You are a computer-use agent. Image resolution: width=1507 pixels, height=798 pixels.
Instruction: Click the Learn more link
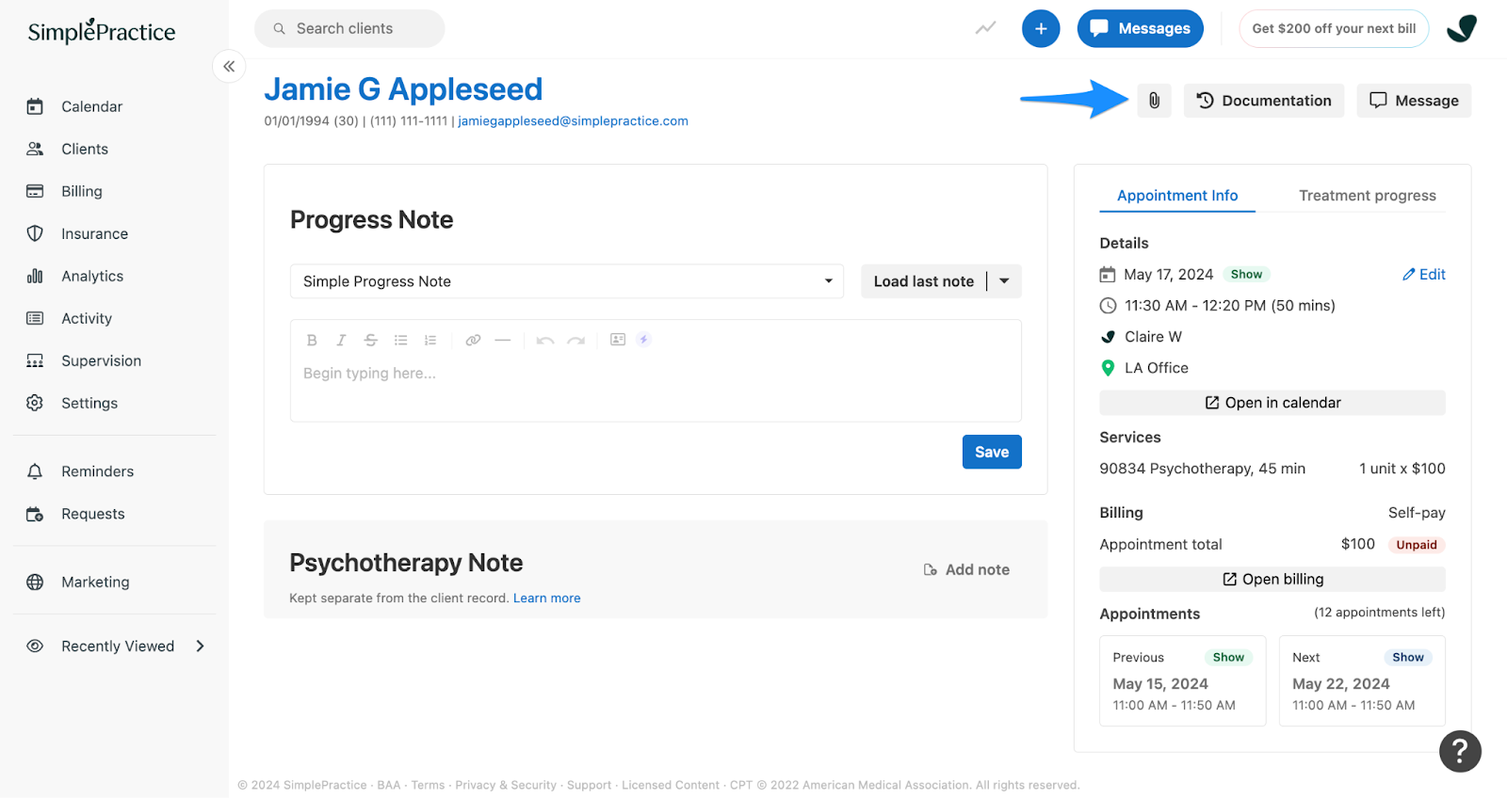click(x=546, y=598)
